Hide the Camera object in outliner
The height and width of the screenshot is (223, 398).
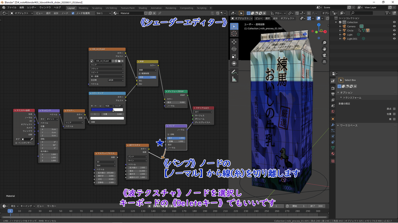[394, 26]
